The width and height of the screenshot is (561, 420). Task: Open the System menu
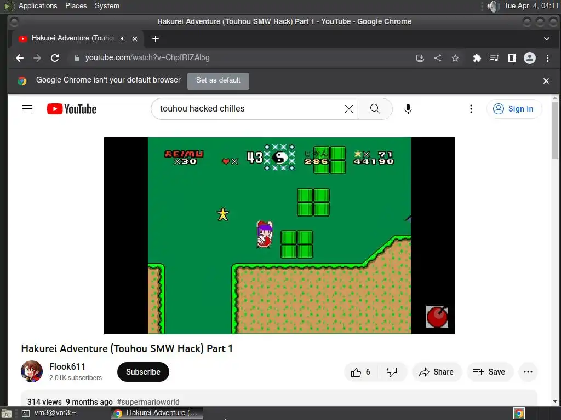pos(107,5)
